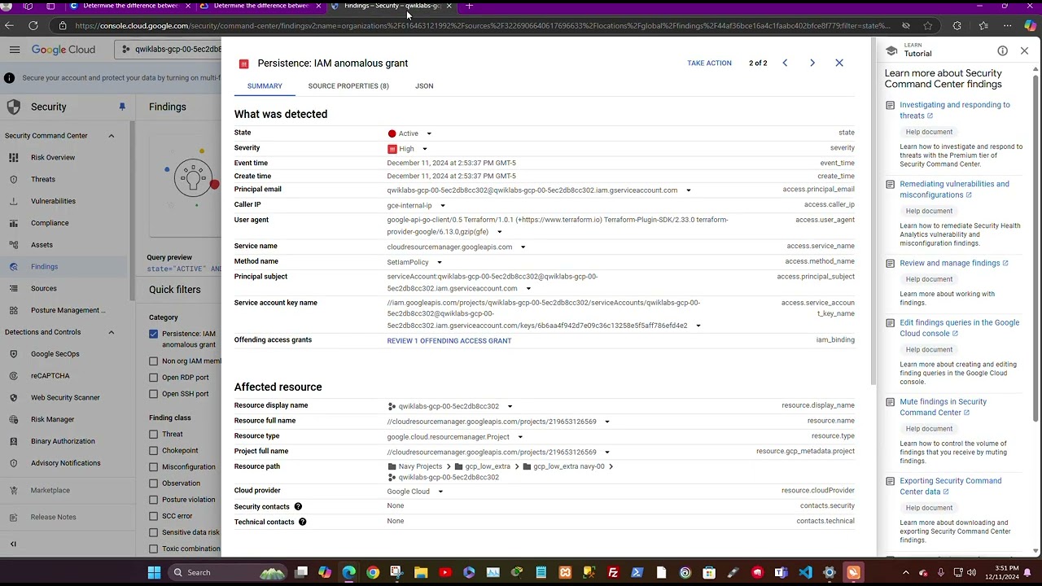Open File Explorer from the taskbar
The image size is (1042, 586).
click(421, 572)
